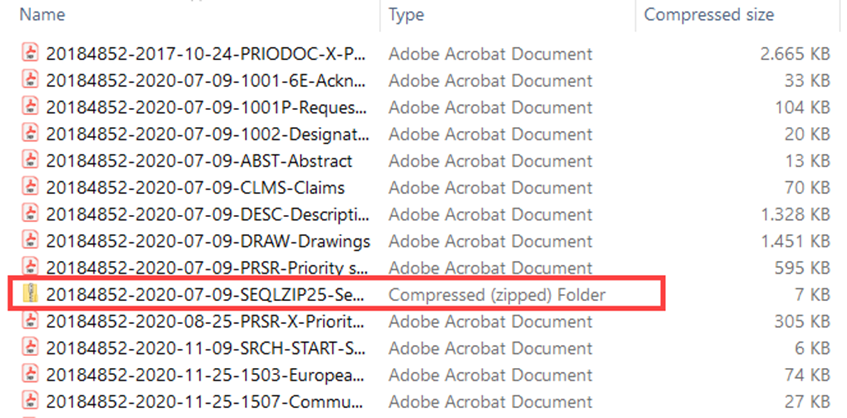Select the 2020-07-09-PRSR-Priority file name
847x418 pixels.
tap(207, 268)
